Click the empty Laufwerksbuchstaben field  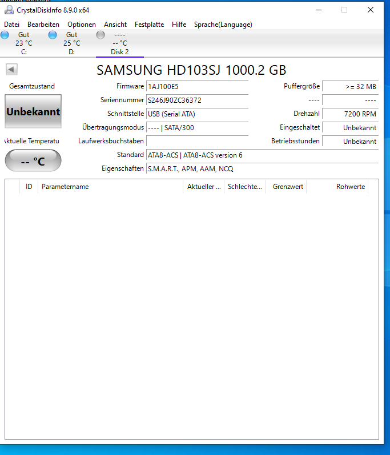(198, 142)
